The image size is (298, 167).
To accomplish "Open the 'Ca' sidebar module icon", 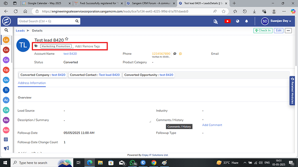I will [x=6, y=110].
